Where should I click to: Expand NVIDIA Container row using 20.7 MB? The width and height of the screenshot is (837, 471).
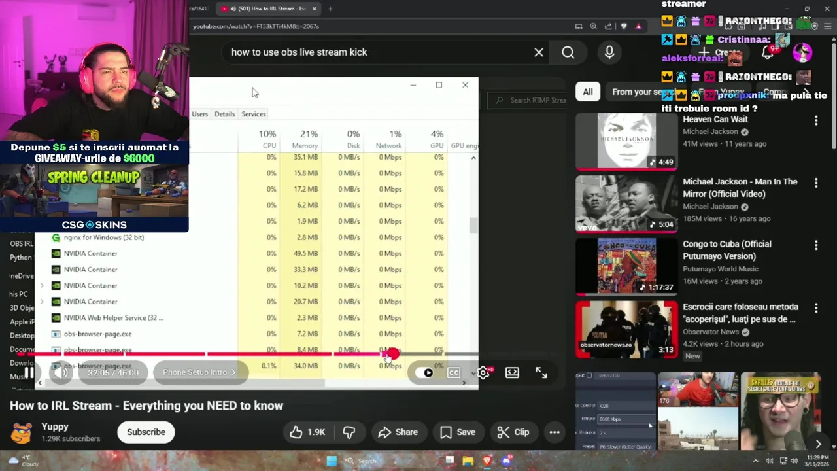[42, 302]
